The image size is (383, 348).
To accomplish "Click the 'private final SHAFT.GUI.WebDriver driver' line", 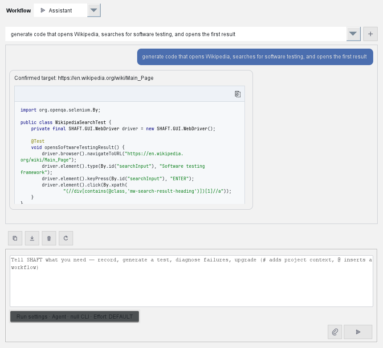I will [123, 129].
